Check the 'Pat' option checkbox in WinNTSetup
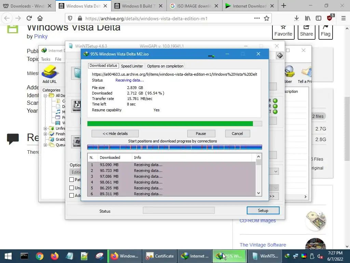Image resolution: width=350 pixels, height=263 pixels. (x=72, y=179)
